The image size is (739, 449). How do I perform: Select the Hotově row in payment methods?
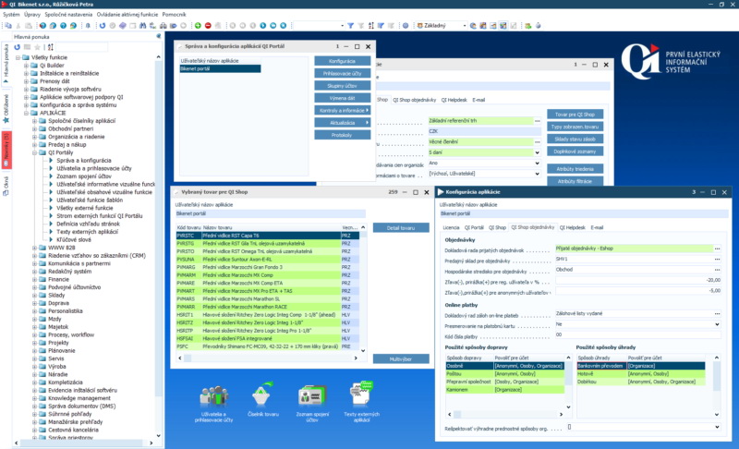click(x=641, y=373)
